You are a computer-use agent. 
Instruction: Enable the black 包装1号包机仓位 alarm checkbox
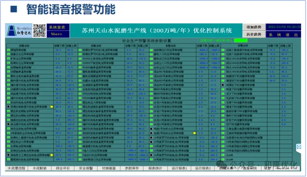click(151, 129)
